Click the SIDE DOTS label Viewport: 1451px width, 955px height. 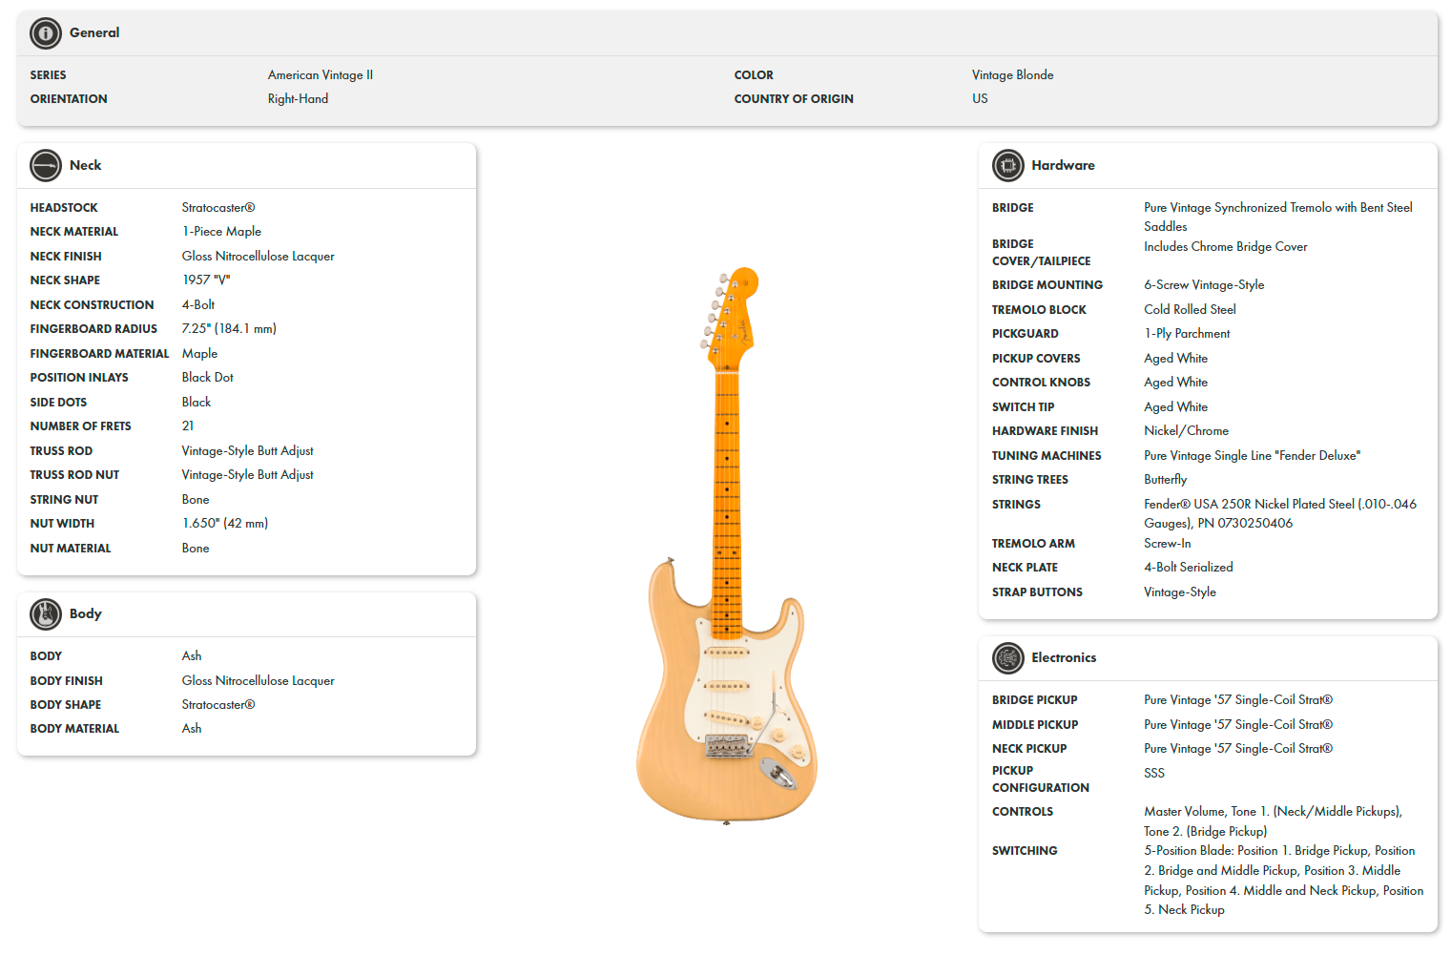[58, 403]
